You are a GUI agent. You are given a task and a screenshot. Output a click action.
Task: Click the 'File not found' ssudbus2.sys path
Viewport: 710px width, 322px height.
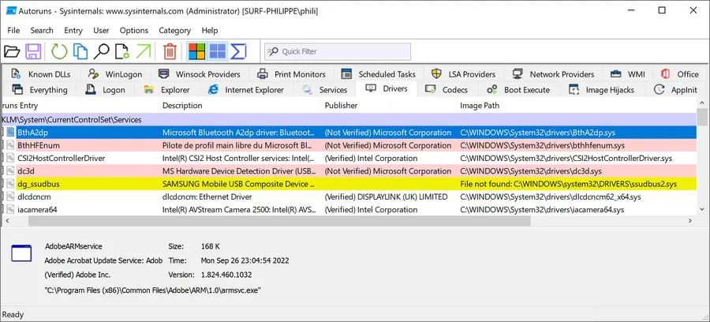click(568, 185)
